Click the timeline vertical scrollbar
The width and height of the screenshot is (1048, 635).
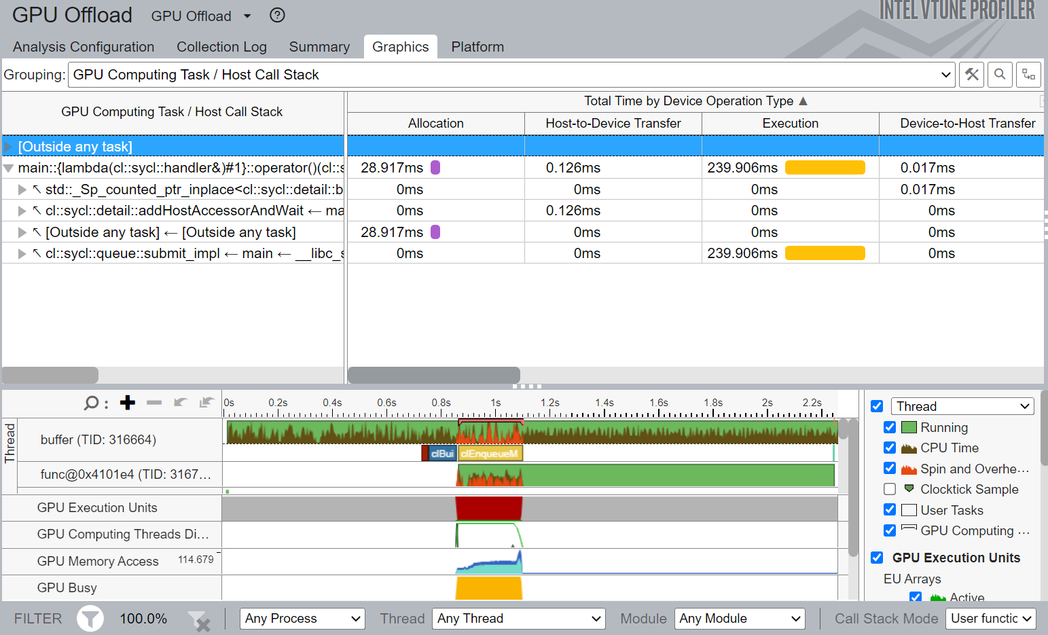(854, 488)
